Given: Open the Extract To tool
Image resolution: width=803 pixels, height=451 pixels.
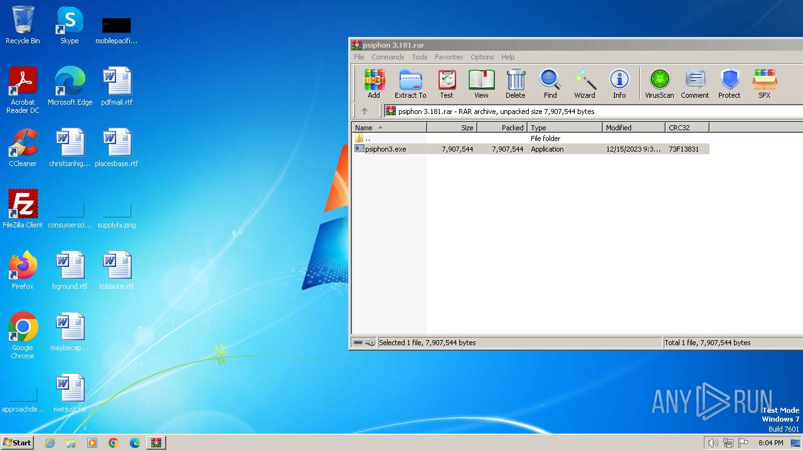Looking at the screenshot, I should (x=410, y=84).
